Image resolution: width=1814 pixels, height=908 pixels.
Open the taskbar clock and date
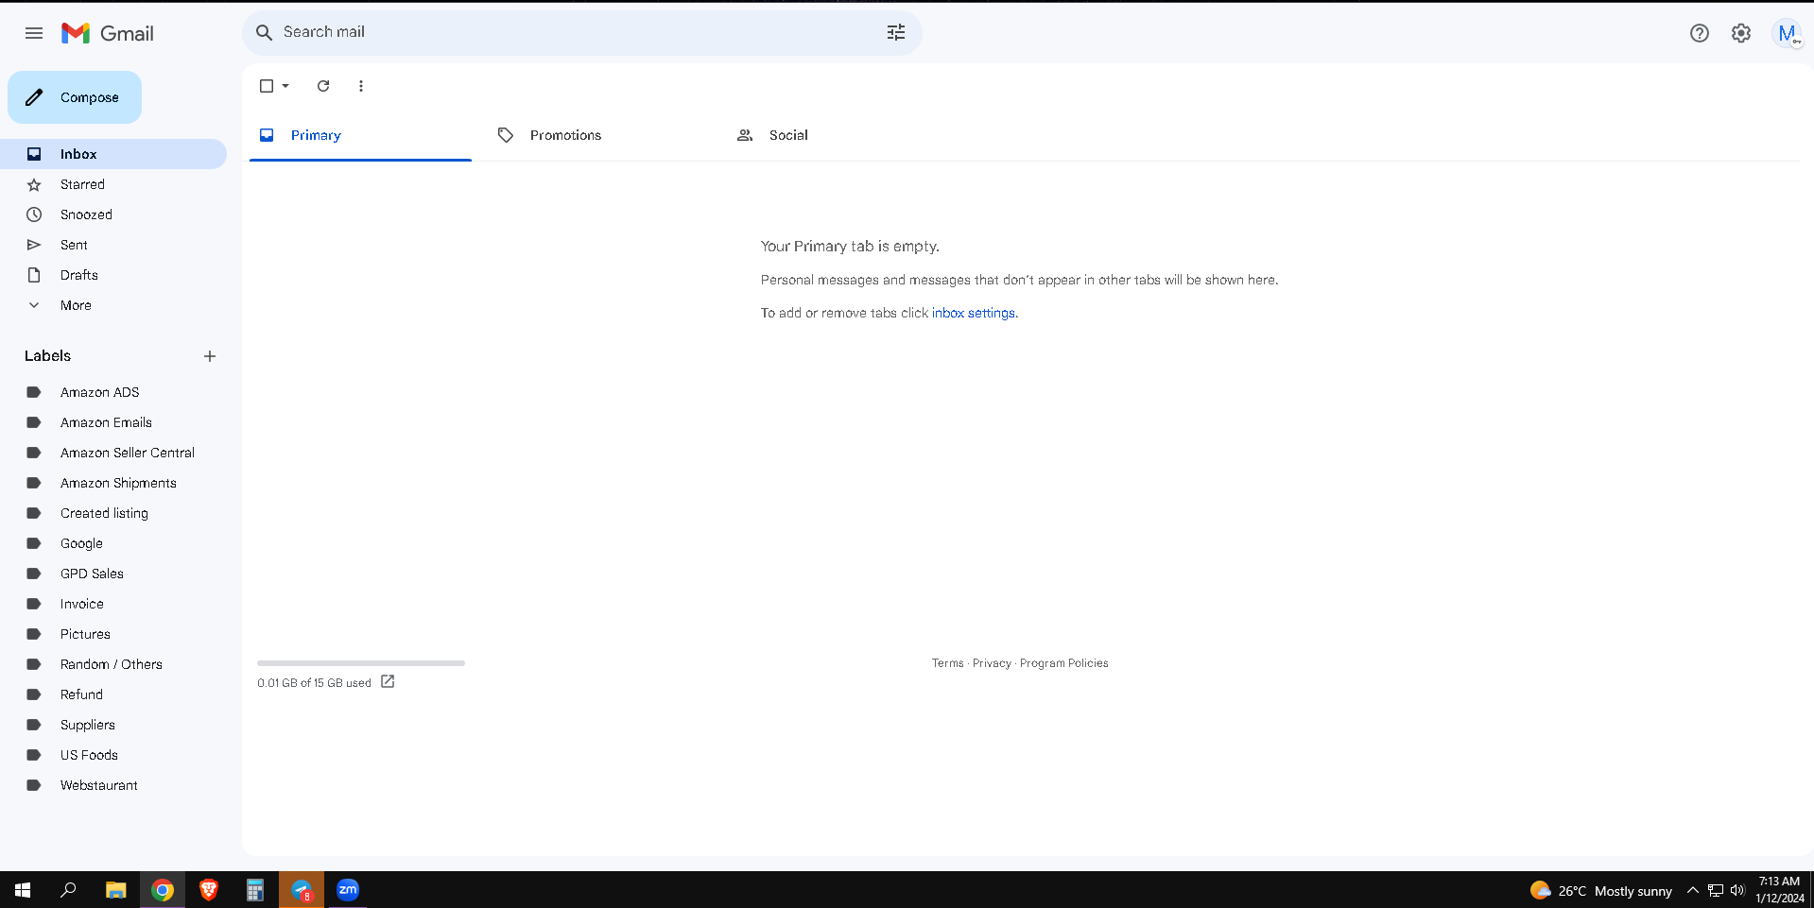point(1779,890)
